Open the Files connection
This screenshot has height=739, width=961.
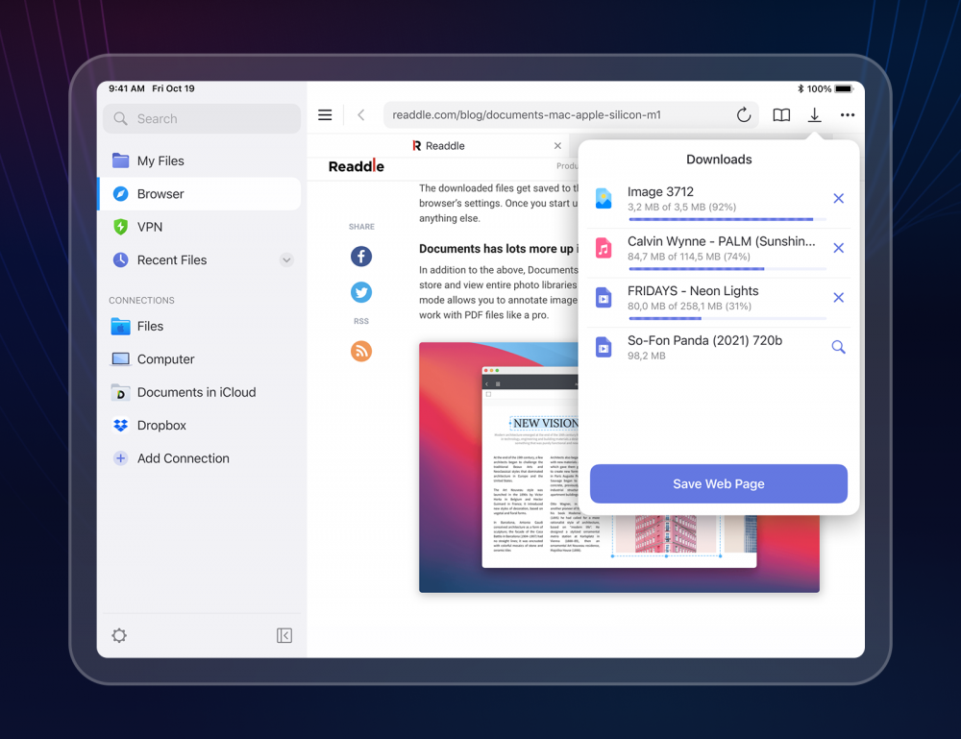pos(200,326)
